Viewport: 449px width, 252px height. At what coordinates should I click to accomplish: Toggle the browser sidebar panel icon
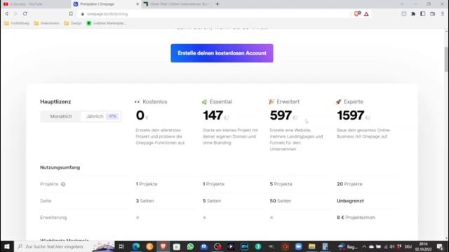pos(422,14)
